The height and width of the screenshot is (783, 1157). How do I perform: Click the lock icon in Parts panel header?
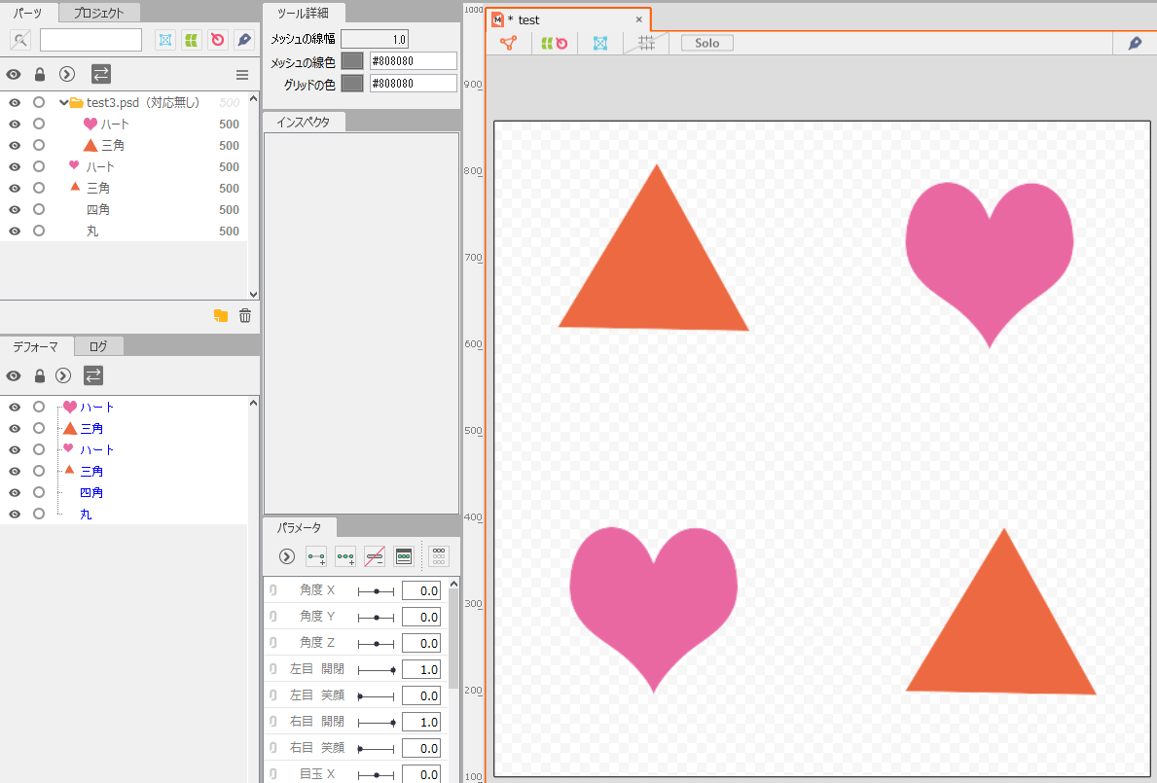(40, 74)
